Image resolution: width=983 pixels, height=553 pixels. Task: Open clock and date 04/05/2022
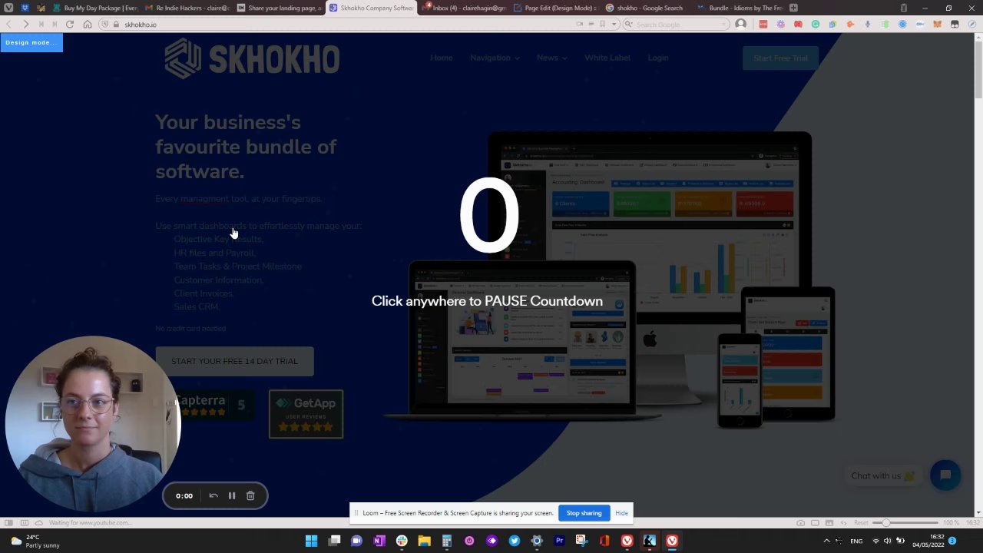(928, 541)
